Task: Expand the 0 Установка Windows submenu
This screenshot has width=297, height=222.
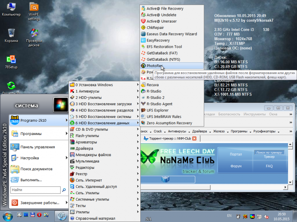Action: (x=105, y=85)
